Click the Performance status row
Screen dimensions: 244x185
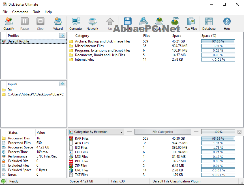click(x=34, y=156)
